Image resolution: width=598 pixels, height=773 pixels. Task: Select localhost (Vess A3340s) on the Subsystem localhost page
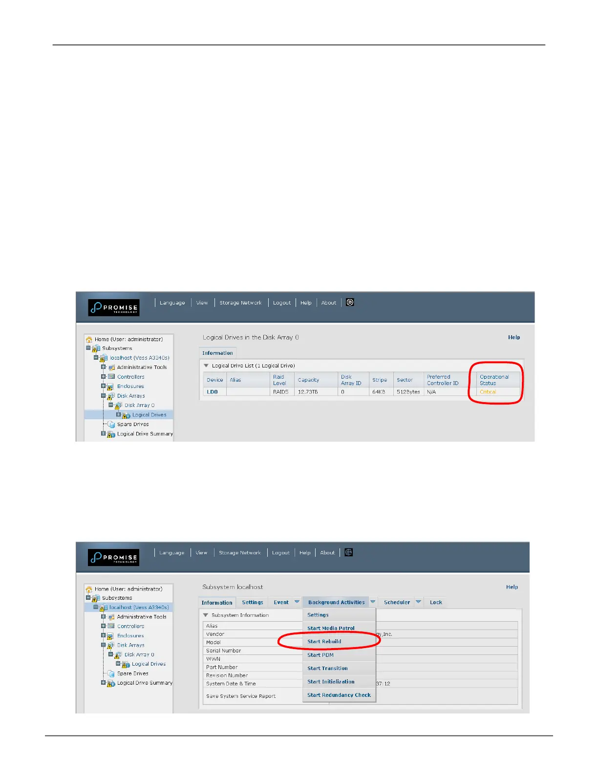[139, 608]
